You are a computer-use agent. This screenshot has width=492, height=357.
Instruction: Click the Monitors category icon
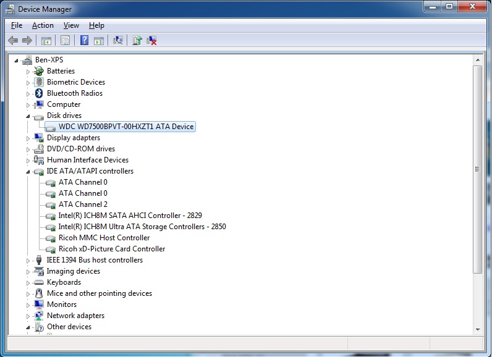point(39,304)
